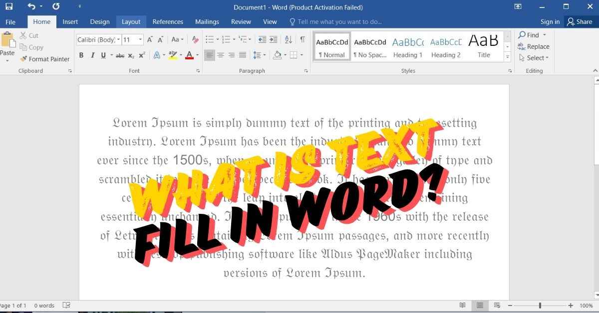
Task: Open the Insert ribbon tab
Action: (x=70, y=21)
